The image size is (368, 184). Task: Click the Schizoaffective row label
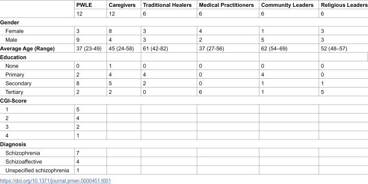[24, 162]
